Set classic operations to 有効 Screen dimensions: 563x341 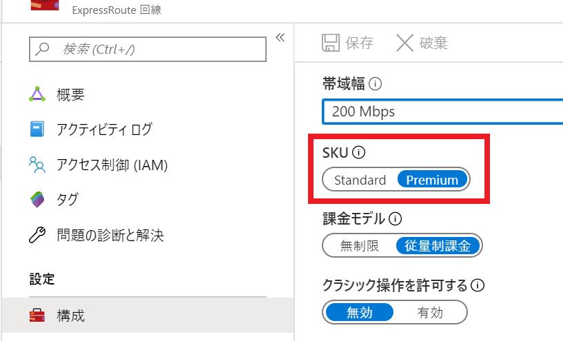tap(430, 313)
